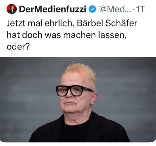Click the line 'hat doch was machen lassen'
The image size is (156, 146).
[67, 35]
